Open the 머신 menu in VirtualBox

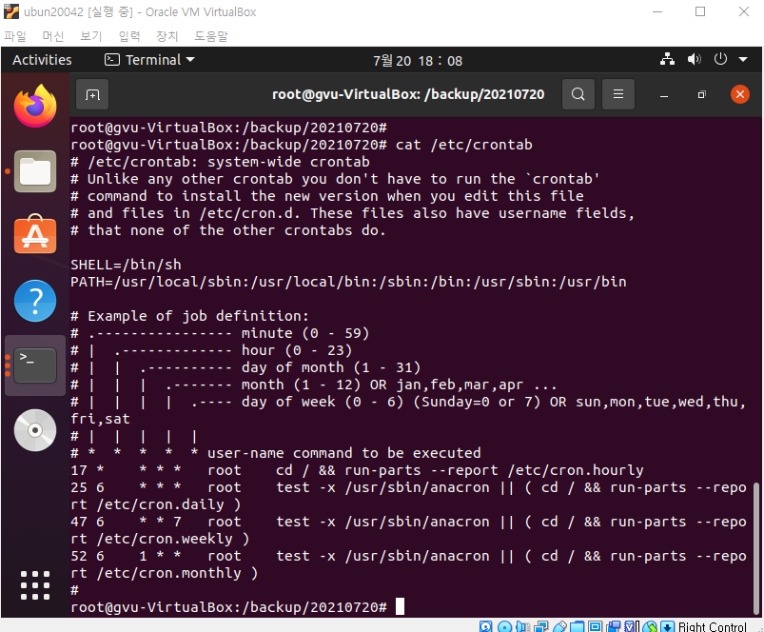(x=52, y=36)
